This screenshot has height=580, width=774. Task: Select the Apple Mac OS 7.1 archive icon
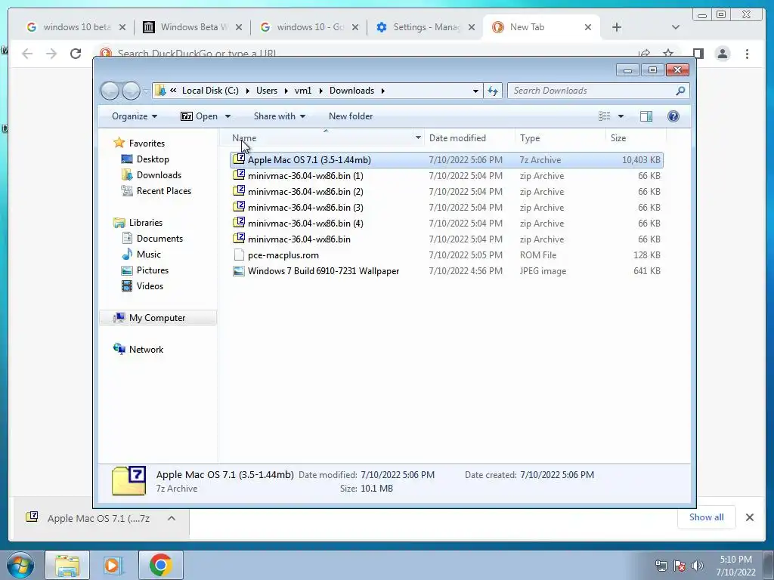click(x=239, y=159)
